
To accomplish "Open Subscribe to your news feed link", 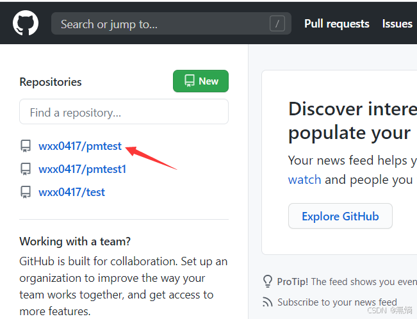I will (337, 302).
